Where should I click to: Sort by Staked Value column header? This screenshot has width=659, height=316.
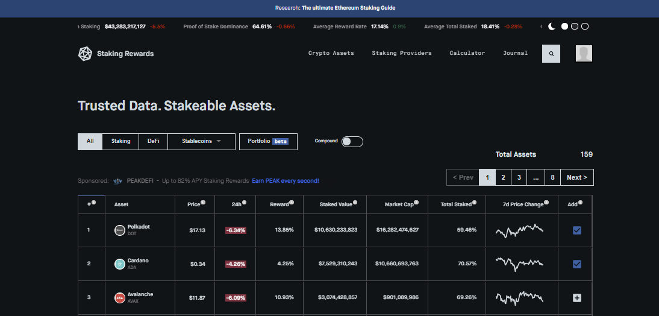tap(336, 204)
